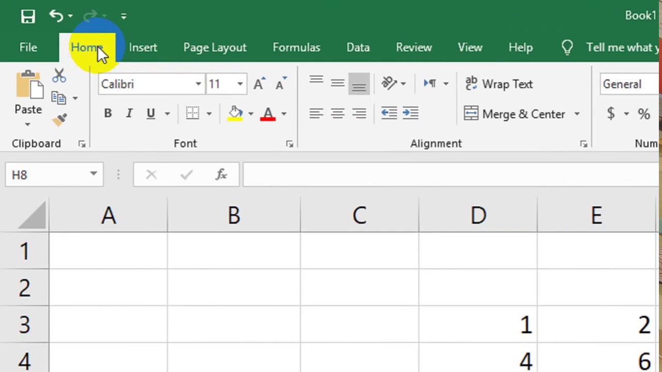
Task: Open the font color palette arrow
Action: coord(284,114)
